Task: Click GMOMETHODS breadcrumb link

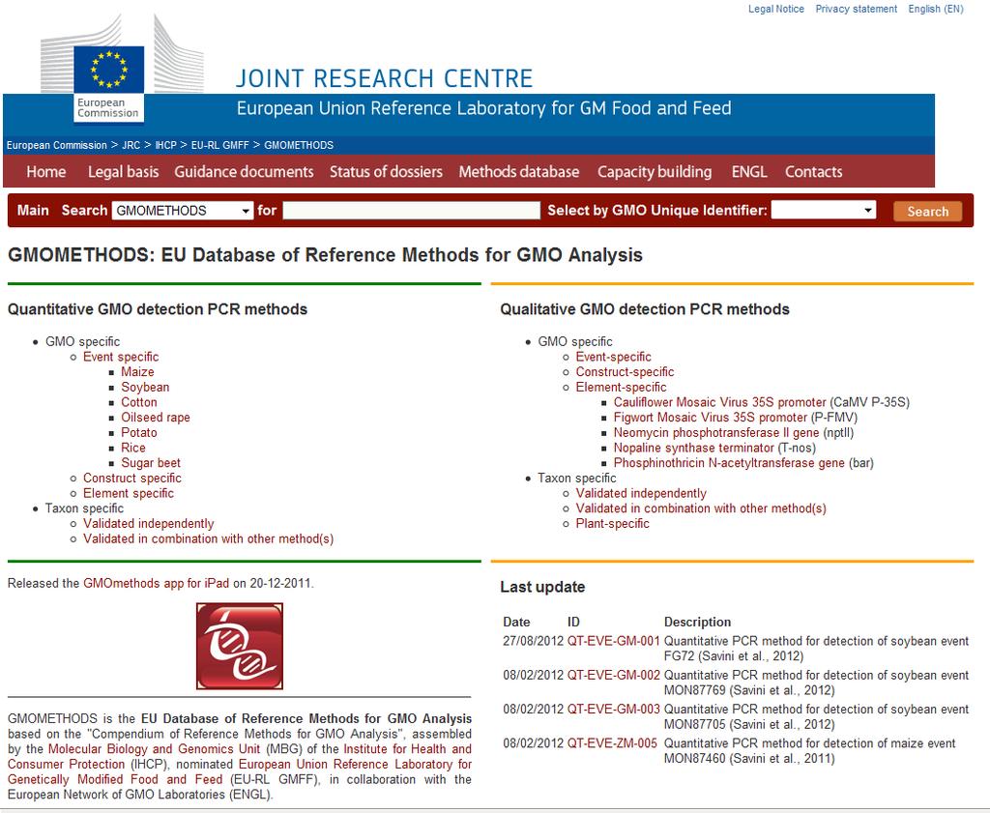Action: click(299, 145)
